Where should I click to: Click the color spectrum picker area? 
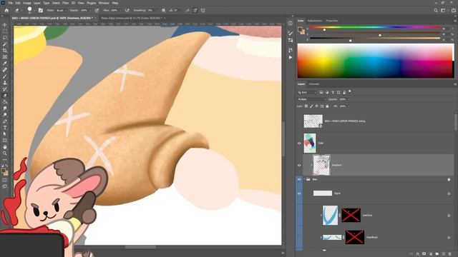(376, 61)
